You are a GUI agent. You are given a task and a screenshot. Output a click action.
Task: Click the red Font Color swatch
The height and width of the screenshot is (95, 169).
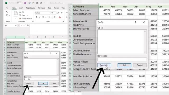coord(60,17)
